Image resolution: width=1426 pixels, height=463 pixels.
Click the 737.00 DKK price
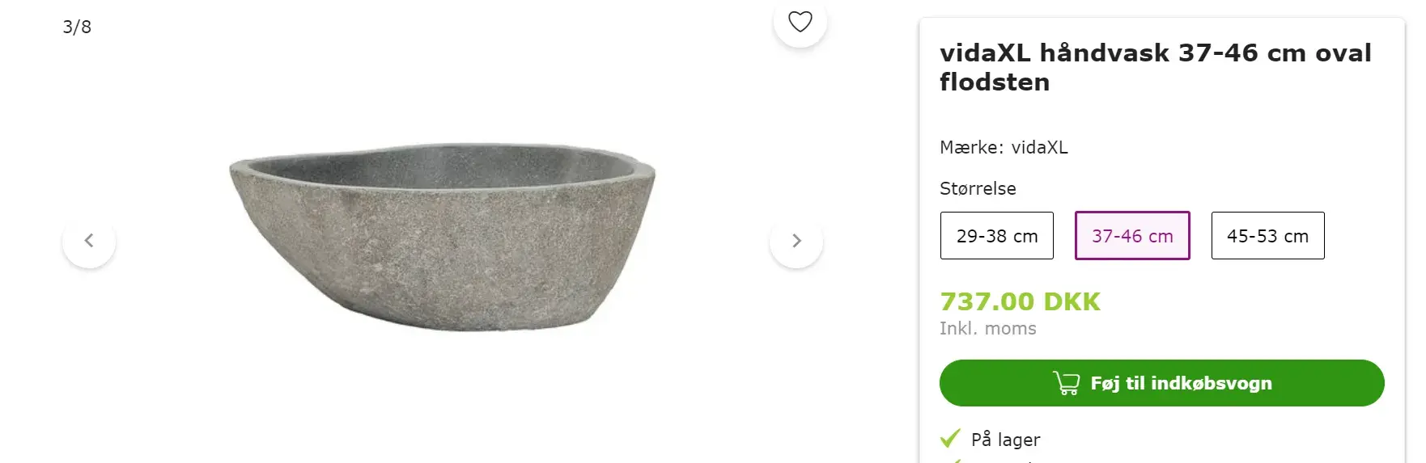[1020, 301]
